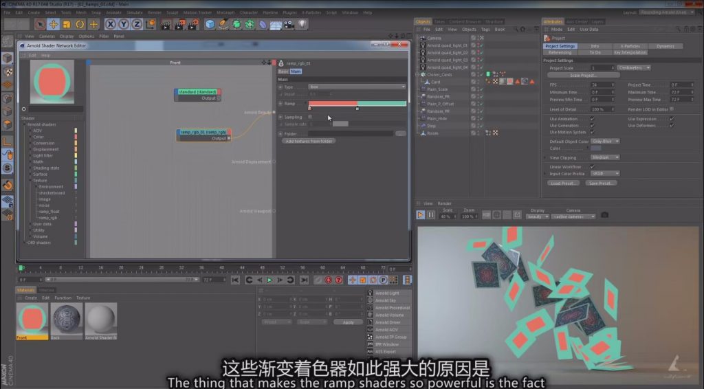Screen dimensions: 704x389
Task: Click the Apply button in coordinates panel
Action: pos(348,322)
